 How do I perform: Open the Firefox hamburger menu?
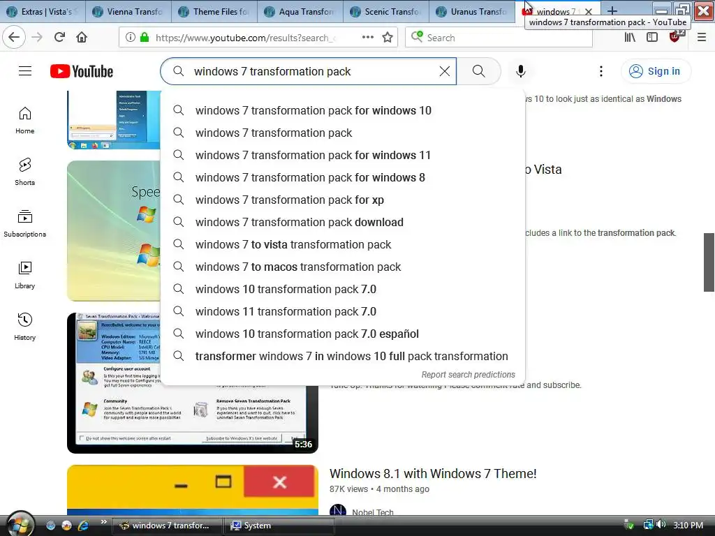[702, 38]
